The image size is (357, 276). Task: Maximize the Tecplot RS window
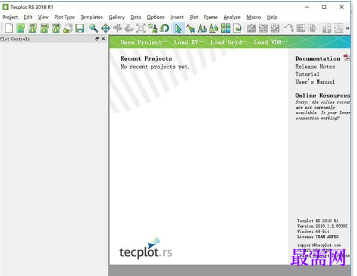coord(324,7)
